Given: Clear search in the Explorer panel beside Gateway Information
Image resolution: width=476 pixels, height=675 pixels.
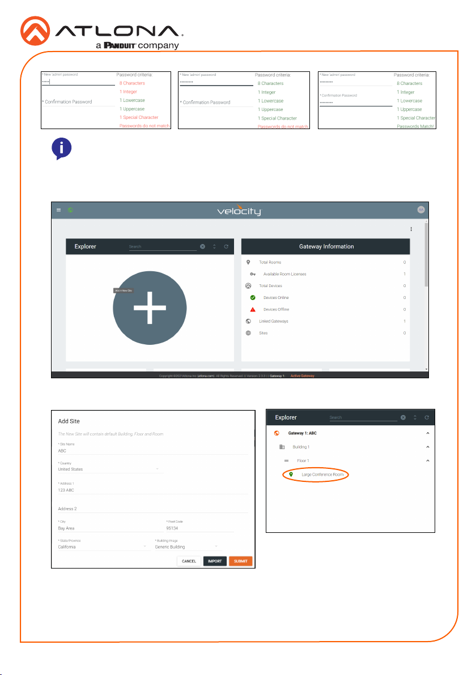Looking at the screenshot, I should tap(202, 247).
